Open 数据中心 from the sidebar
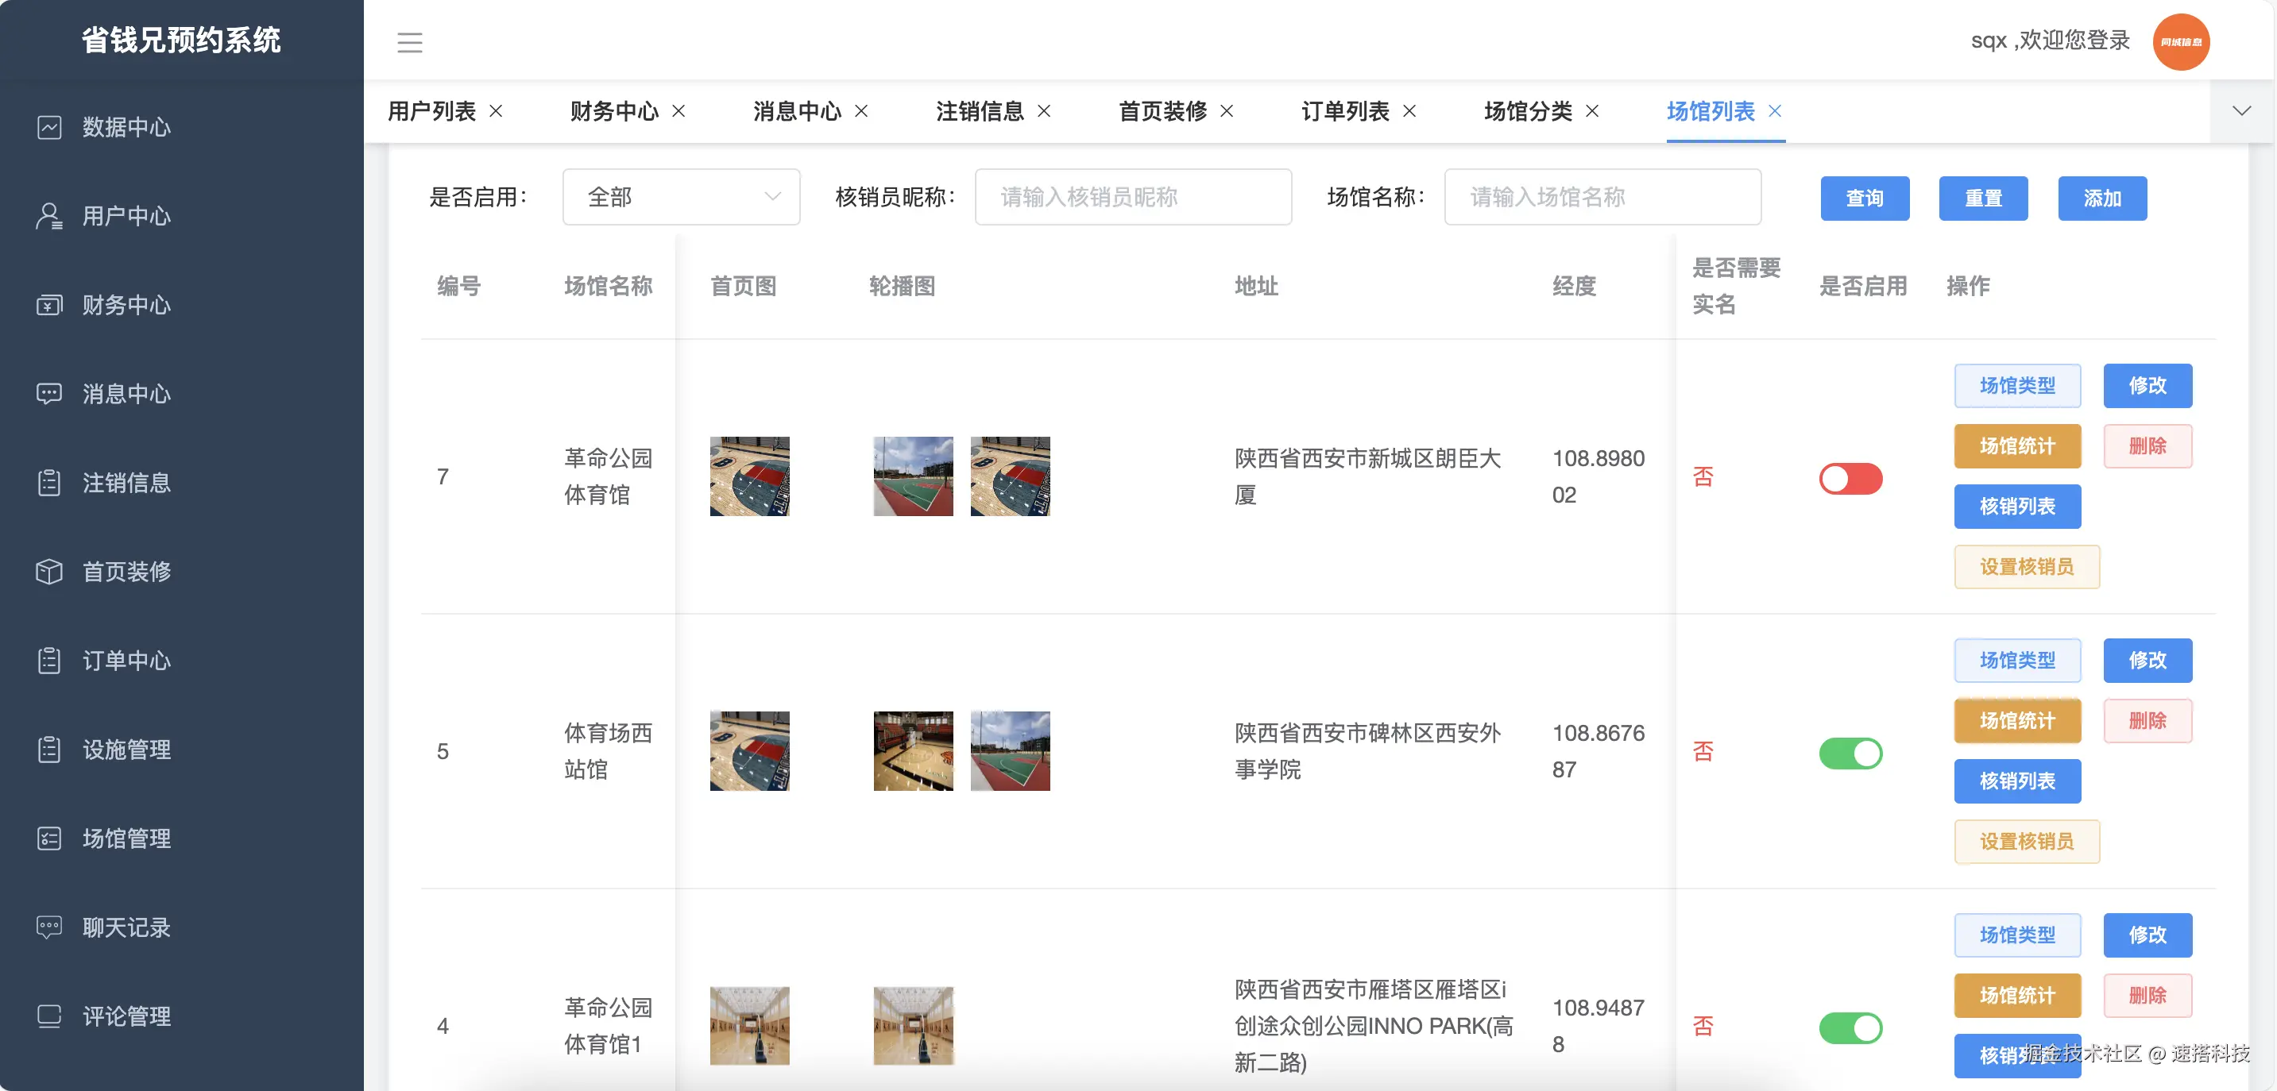This screenshot has height=1091, width=2277. click(125, 127)
